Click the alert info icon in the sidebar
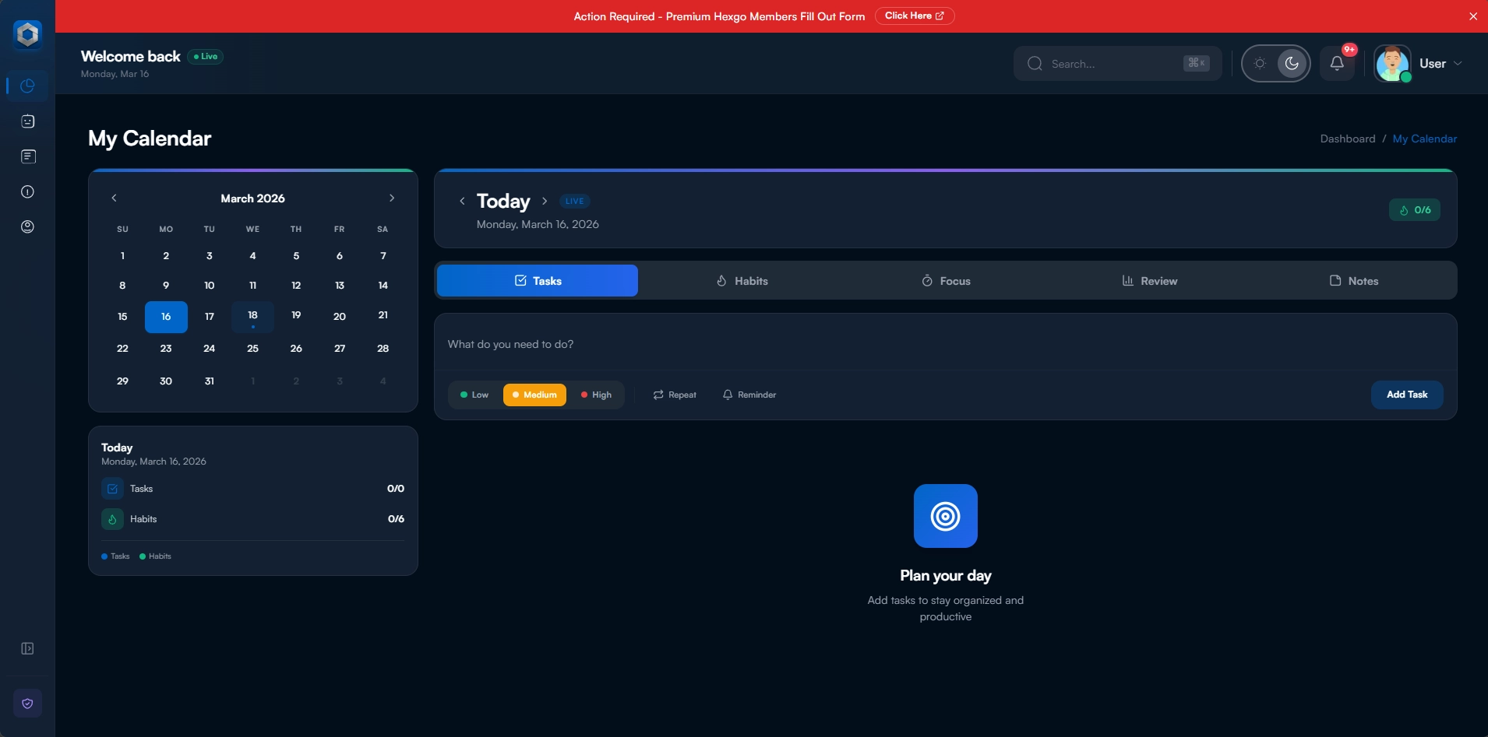This screenshot has height=737, width=1488. pos(28,191)
